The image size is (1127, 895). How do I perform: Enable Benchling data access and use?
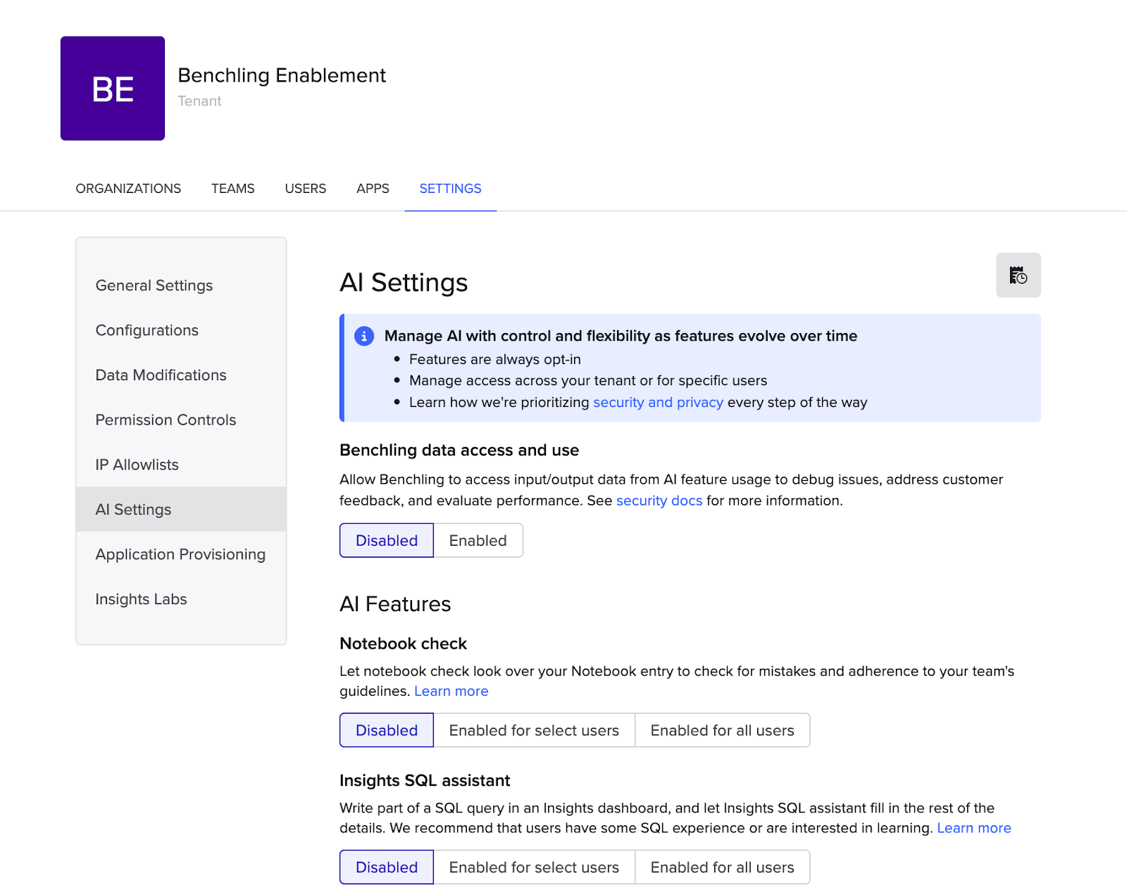(x=478, y=540)
